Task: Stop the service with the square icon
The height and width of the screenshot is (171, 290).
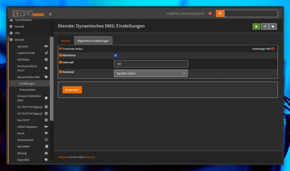Action: pyautogui.click(x=273, y=26)
